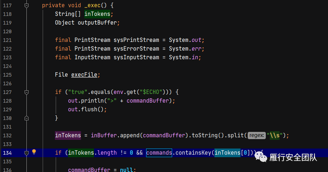Click the env variable on line 127
This screenshot has width=328, height=172.
pyautogui.click(x=118, y=92)
